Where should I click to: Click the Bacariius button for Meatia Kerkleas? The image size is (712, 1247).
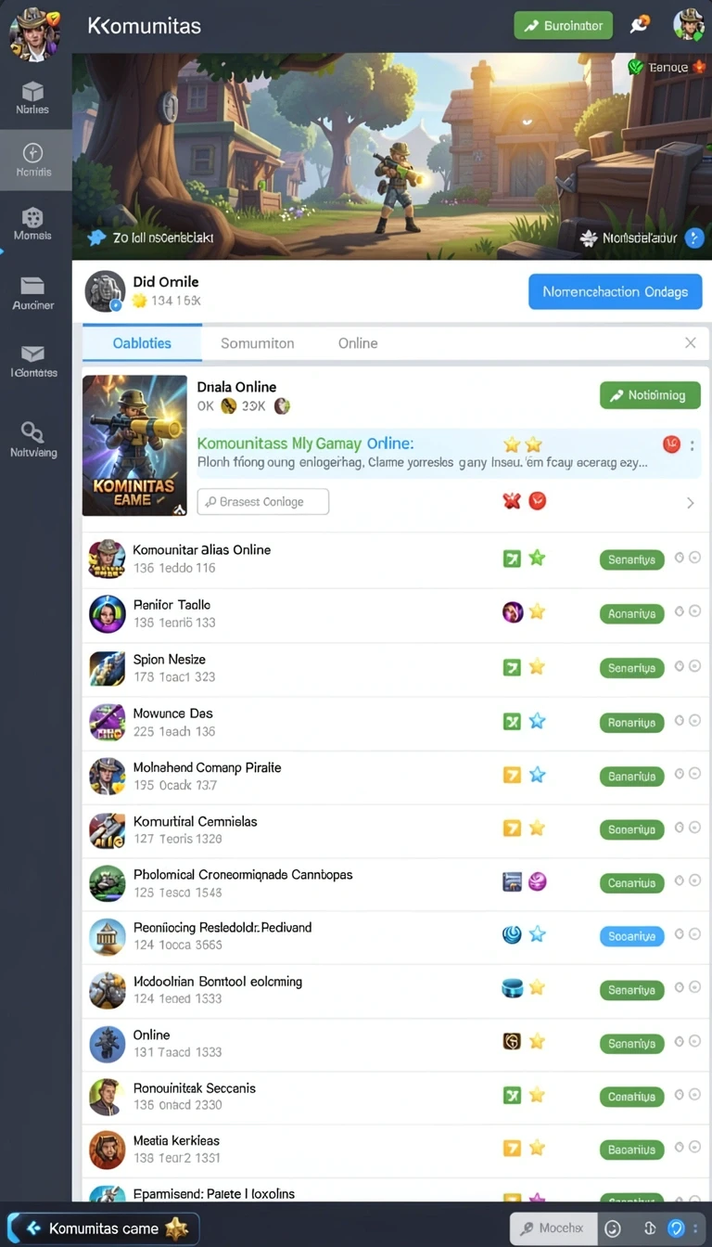pyautogui.click(x=632, y=1150)
